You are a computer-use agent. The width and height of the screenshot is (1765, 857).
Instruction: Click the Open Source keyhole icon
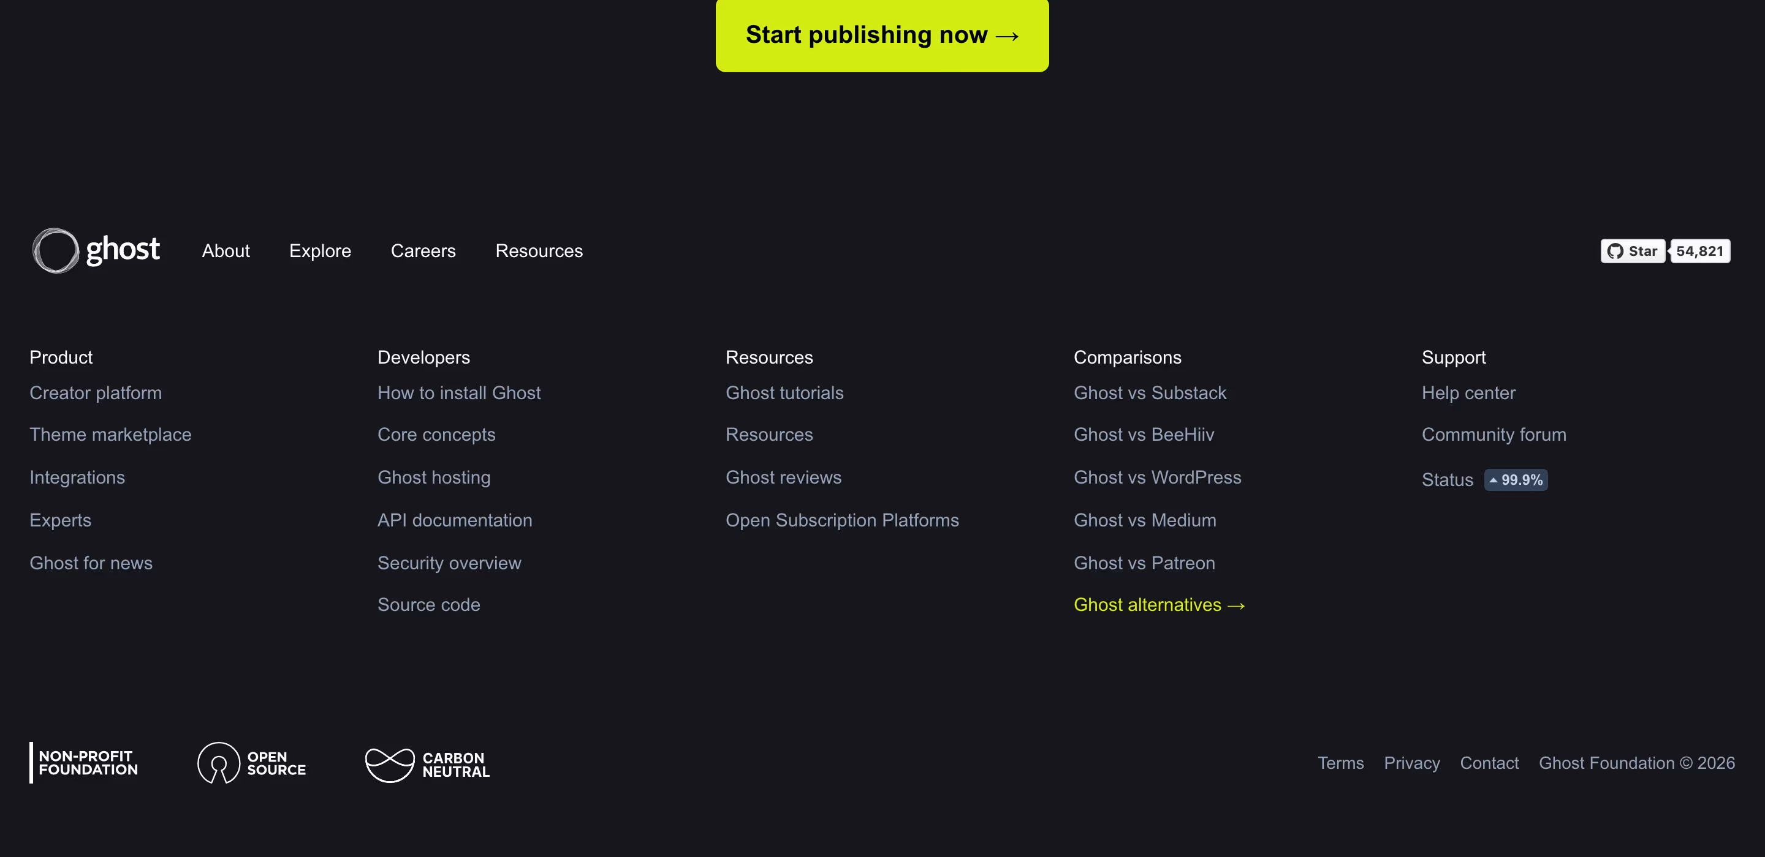pyautogui.click(x=219, y=763)
